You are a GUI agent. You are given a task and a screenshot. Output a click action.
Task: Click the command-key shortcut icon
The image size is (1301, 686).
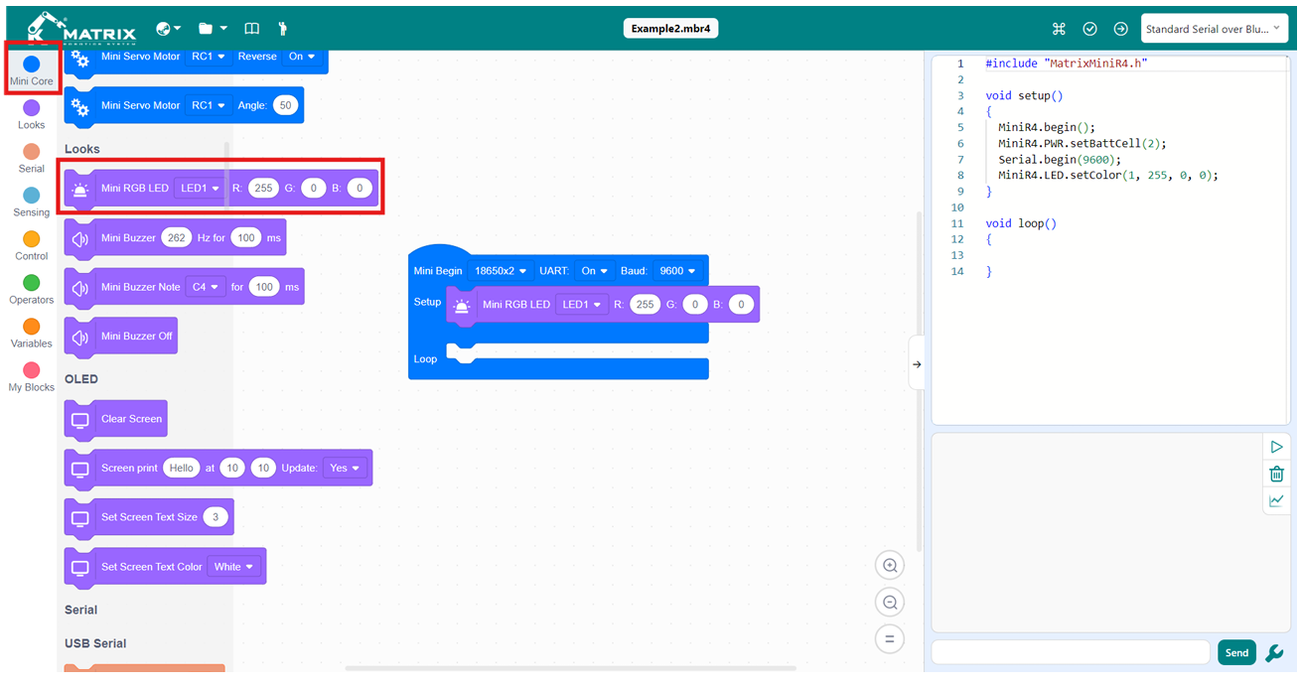tap(1059, 29)
